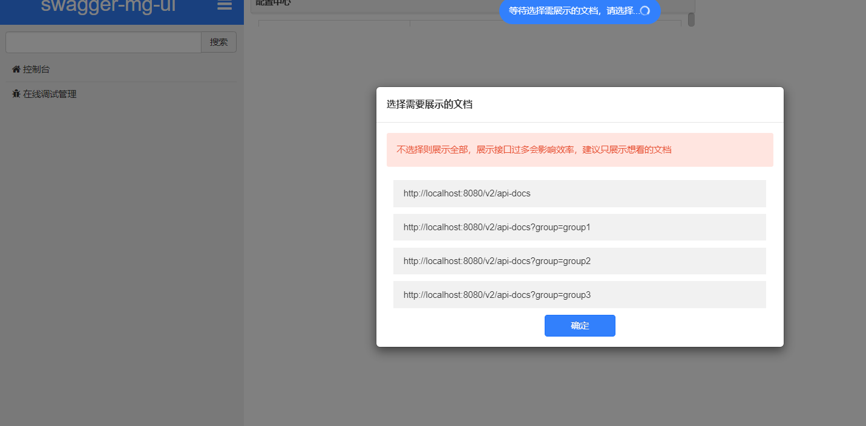866x426 pixels.
Task: Open the 在线调试管理 sidebar menu item
Action: pyautogui.click(x=48, y=94)
